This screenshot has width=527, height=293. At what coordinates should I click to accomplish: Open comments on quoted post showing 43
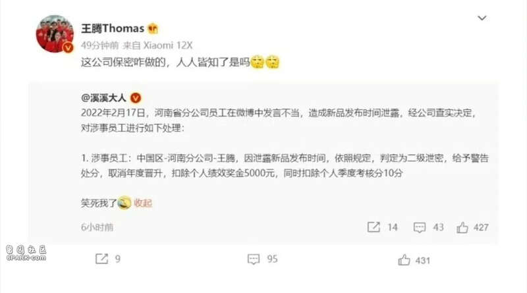pyautogui.click(x=429, y=227)
